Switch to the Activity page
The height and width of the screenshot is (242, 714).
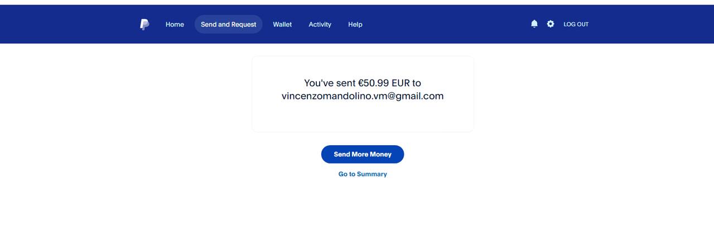coord(320,24)
